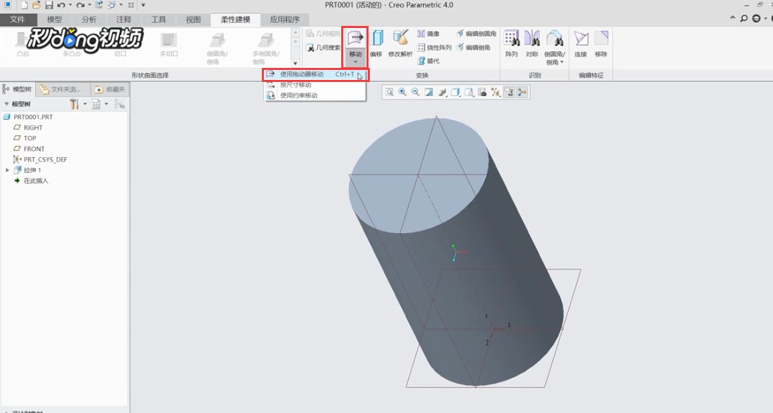Click the 形状曲面选择 group label

coord(150,75)
